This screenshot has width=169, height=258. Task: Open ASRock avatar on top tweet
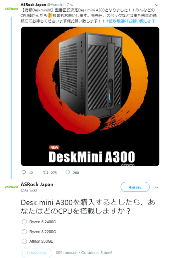pos(11,9)
